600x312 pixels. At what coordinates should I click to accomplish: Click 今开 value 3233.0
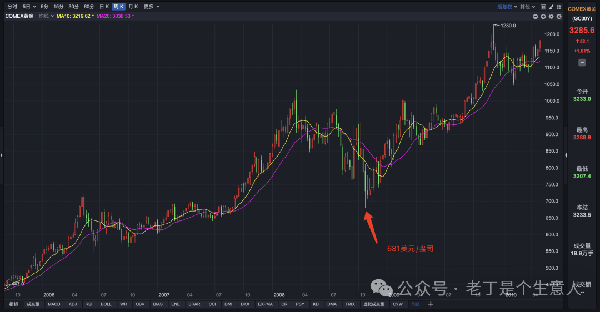(x=582, y=99)
